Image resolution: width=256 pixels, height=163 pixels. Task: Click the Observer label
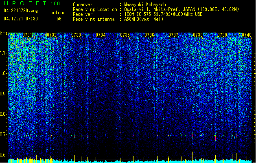point(83,4)
